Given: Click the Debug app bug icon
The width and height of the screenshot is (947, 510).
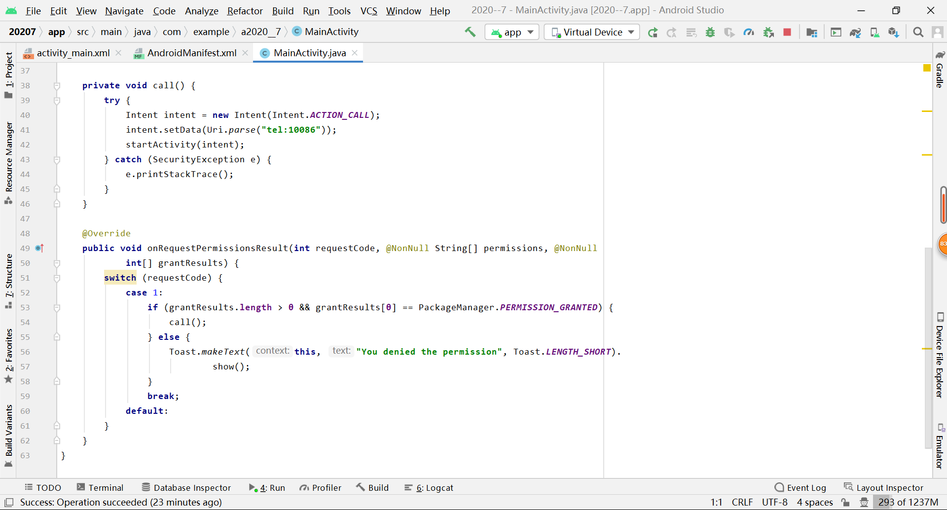Looking at the screenshot, I should 710,33.
